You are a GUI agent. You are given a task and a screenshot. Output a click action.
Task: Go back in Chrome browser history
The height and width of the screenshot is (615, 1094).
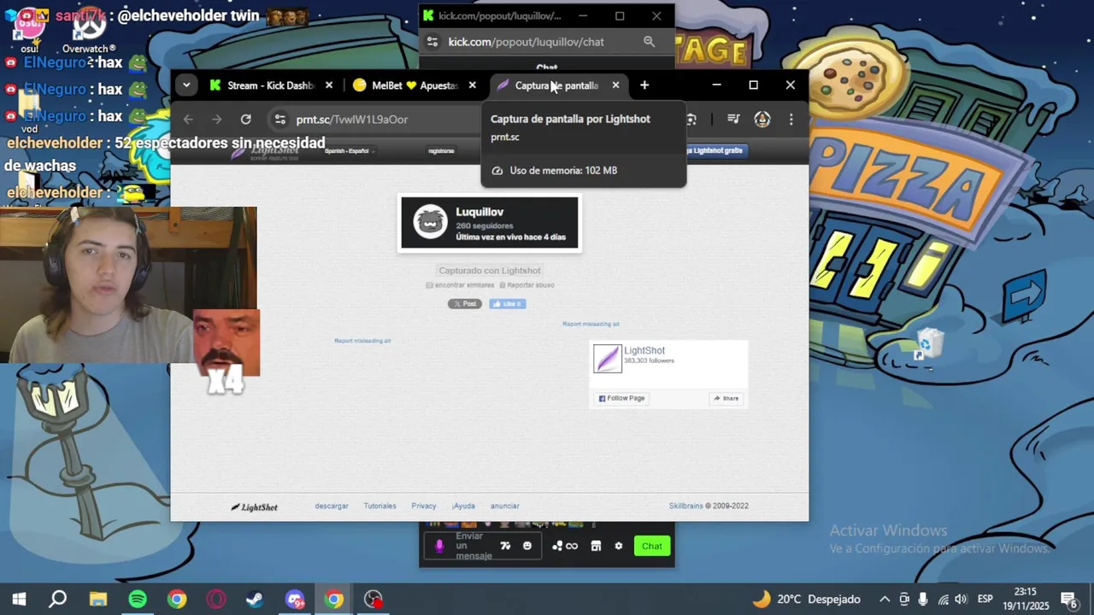coord(189,120)
